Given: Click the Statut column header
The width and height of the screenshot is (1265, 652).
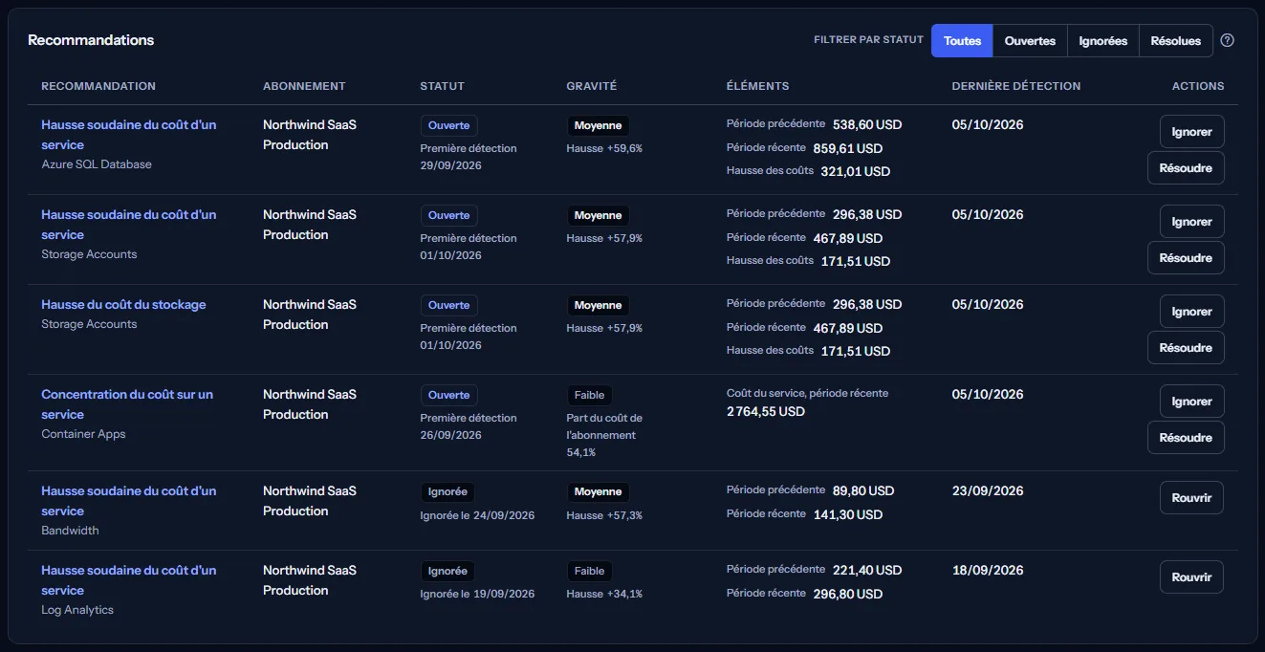Looking at the screenshot, I should click(x=442, y=86).
